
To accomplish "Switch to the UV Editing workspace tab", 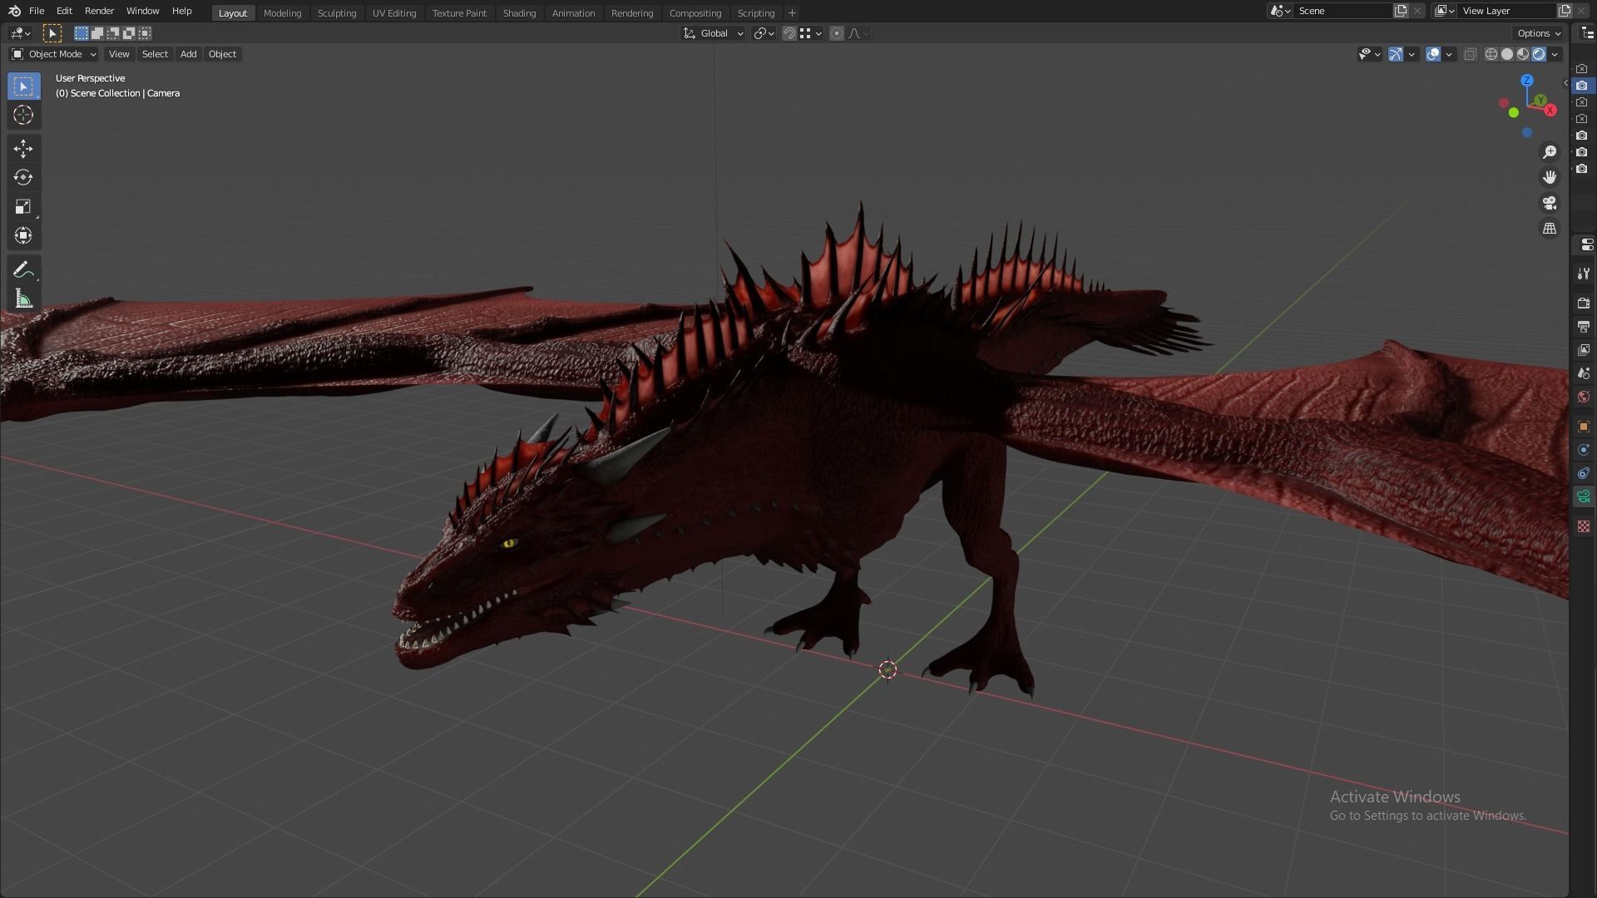I will (x=394, y=13).
